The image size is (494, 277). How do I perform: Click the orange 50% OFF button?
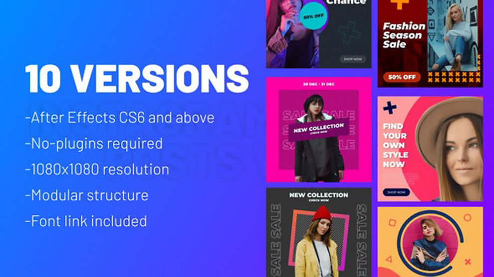(x=402, y=77)
